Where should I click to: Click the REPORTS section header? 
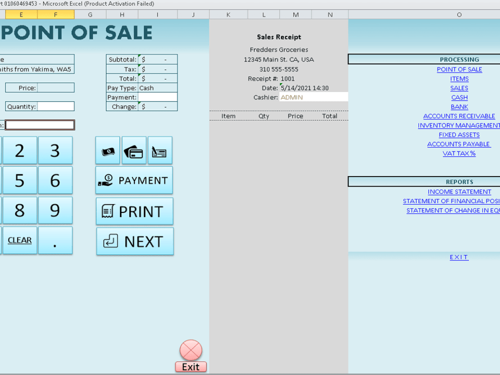pyautogui.click(x=459, y=181)
